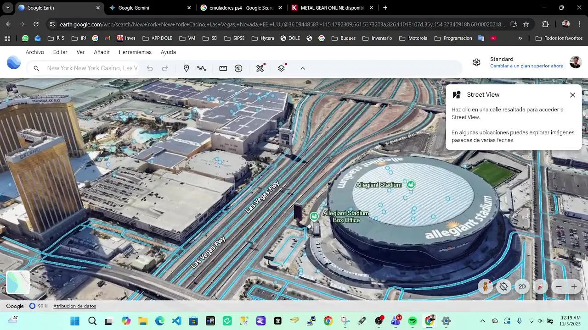Select the Add placemark pin tool
This screenshot has height=330, width=588.
click(186, 68)
